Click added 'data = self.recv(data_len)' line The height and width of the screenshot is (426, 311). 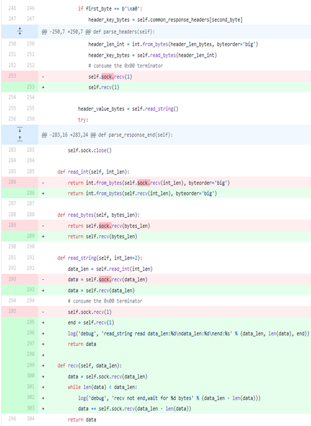coord(101,291)
